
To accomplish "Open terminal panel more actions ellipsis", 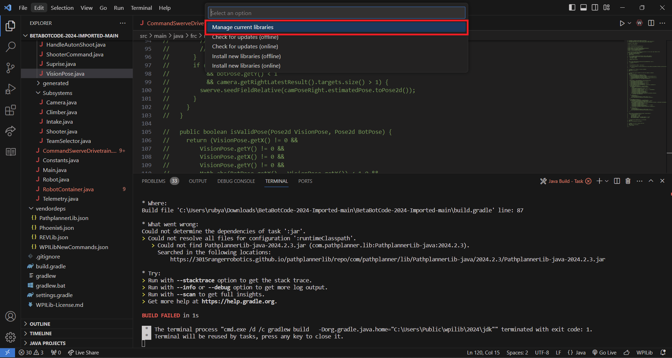I will tap(639, 181).
